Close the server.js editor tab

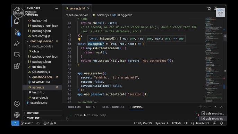(x=88, y=9)
